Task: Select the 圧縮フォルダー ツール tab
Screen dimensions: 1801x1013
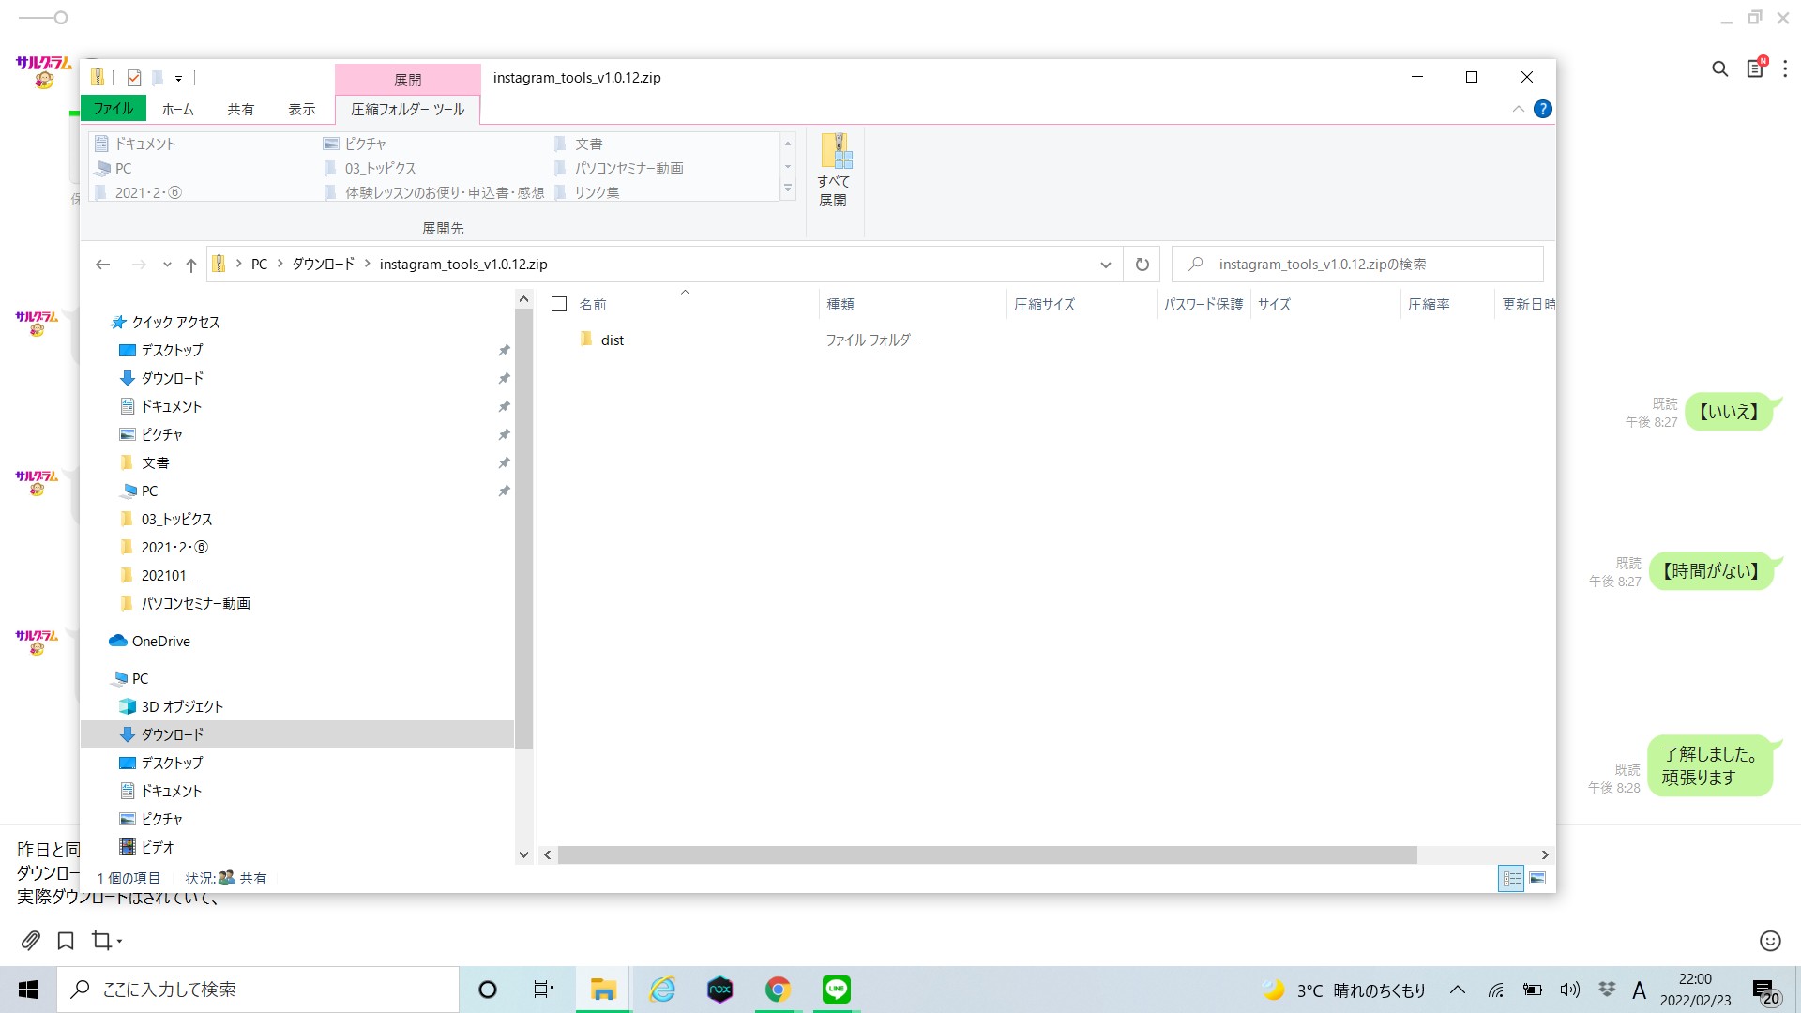Action: [x=407, y=110]
